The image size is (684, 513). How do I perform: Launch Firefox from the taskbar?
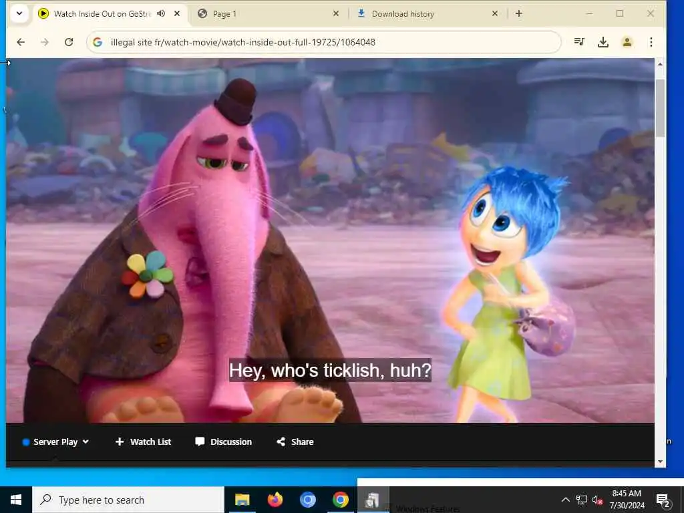point(275,500)
